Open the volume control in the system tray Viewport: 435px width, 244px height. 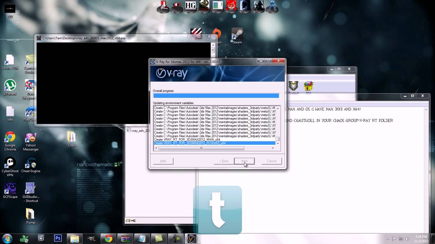tap(407, 239)
